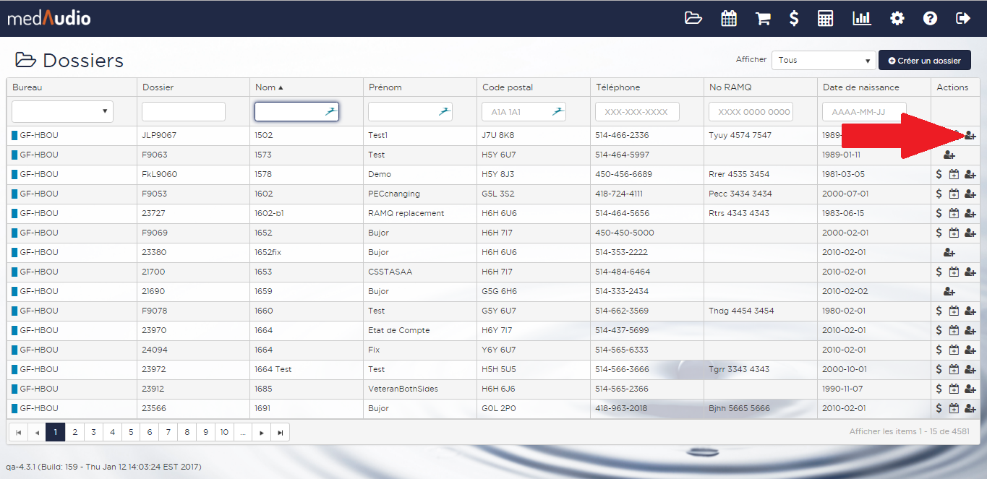This screenshot has width=987, height=479.
Task: Open the Dossiers folder icon in navbar
Action: tap(693, 18)
